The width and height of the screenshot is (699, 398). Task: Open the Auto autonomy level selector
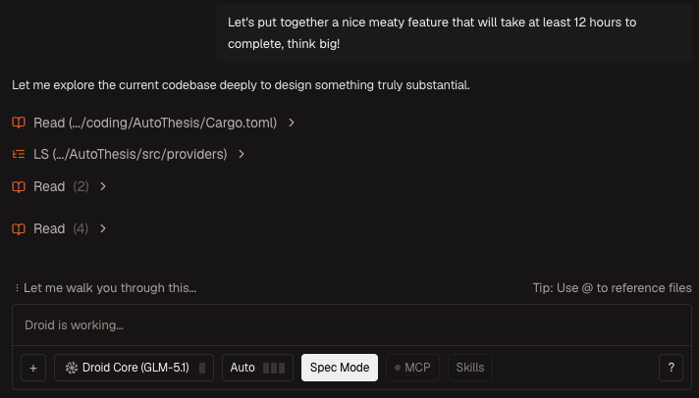(257, 368)
